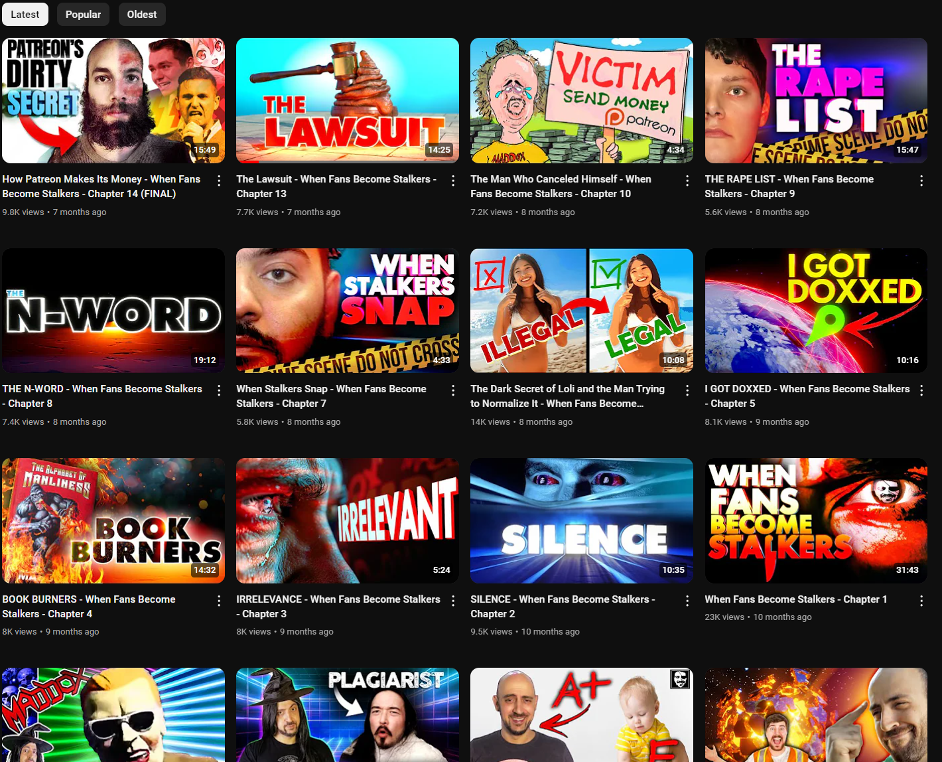Image resolution: width=942 pixels, height=762 pixels.
Task: Click three-dot menu beside Chapter 8 video
Action: pyautogui.click(x=219, y=390)
